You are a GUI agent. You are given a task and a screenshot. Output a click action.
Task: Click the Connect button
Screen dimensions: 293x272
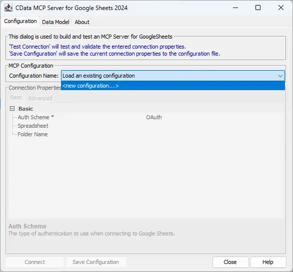[x=35, y=262]
